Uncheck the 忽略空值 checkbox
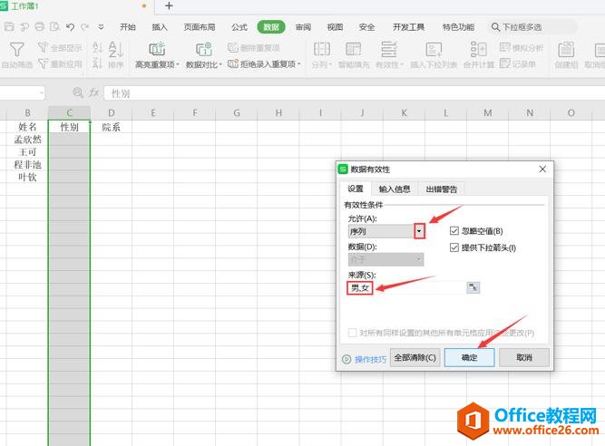The image size is (605, 446). pyautogui.click(x=455, y=231)
